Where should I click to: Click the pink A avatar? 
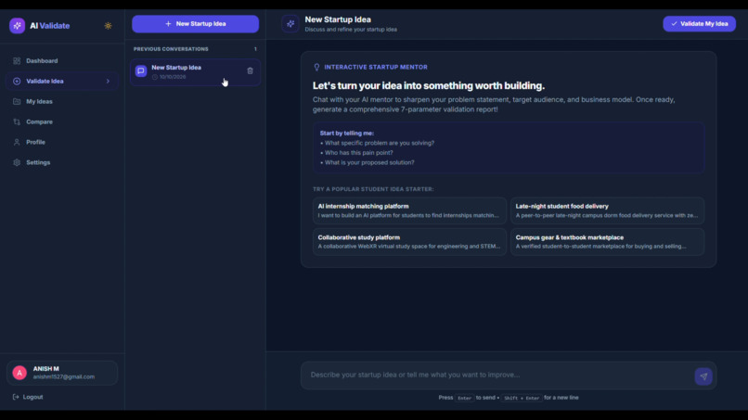click(x=19, y=373)
